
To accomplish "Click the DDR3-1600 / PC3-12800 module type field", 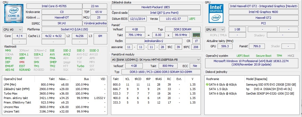I will pyautogui.click(x=161, y=72).
